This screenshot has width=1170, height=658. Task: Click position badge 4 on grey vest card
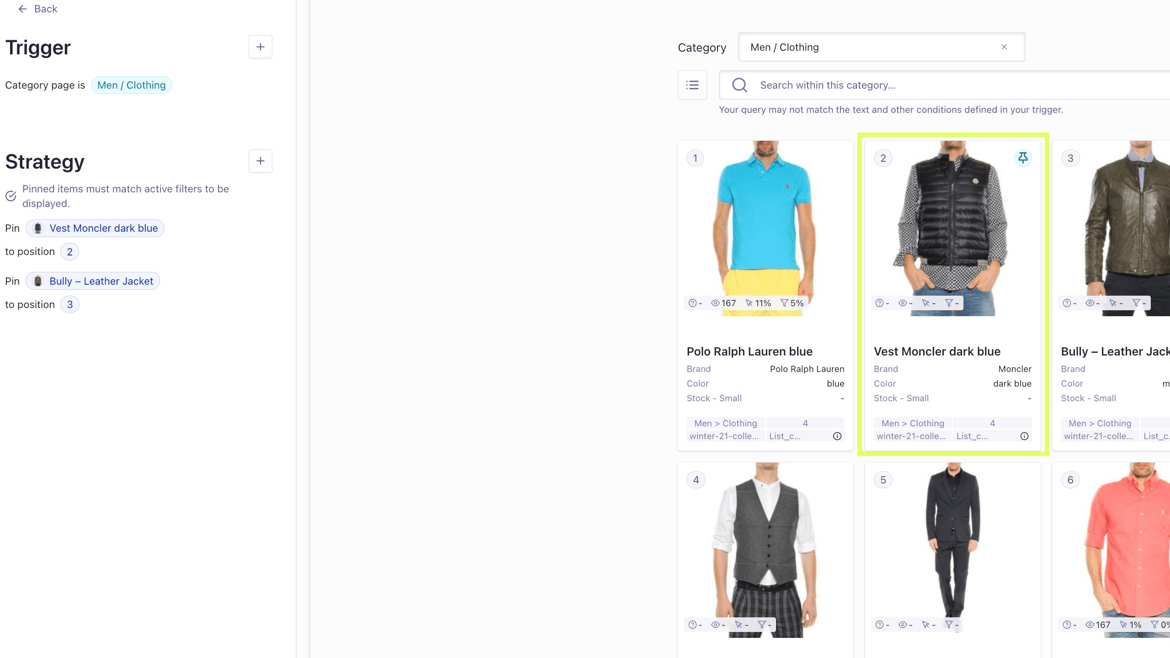pyautogui.click(x=696, y=480)
